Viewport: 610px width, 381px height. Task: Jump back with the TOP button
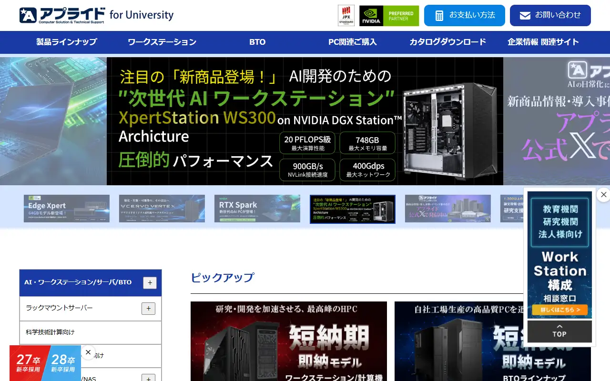click(x=559, y=331)
